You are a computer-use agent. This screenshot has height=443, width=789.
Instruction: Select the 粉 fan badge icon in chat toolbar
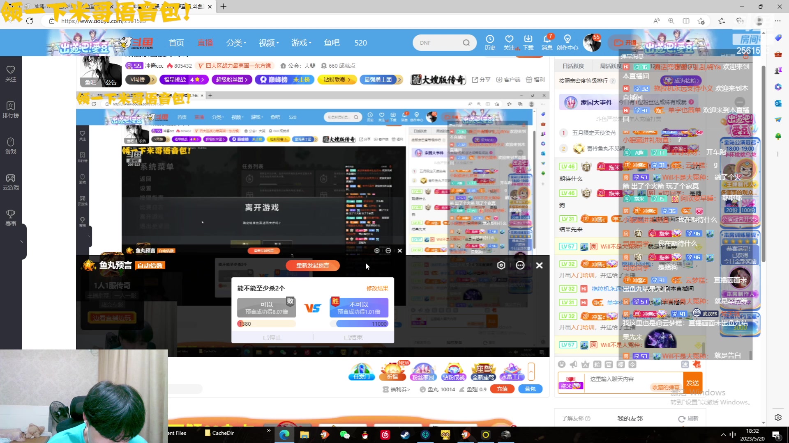tap(597, 365)
